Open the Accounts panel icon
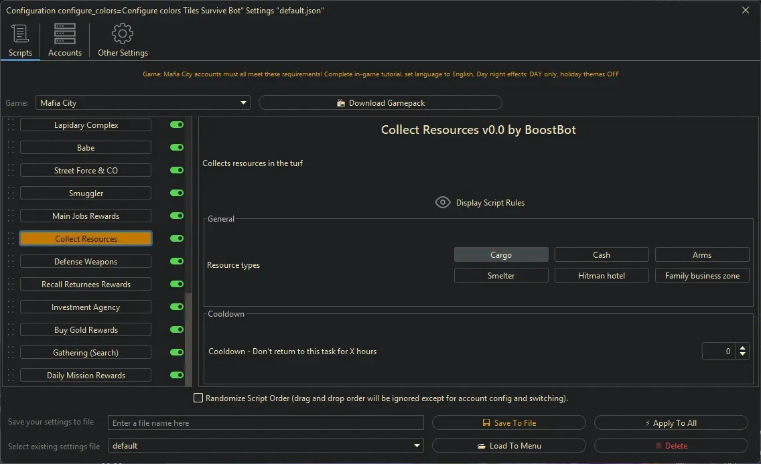 [x=64, y=33]
